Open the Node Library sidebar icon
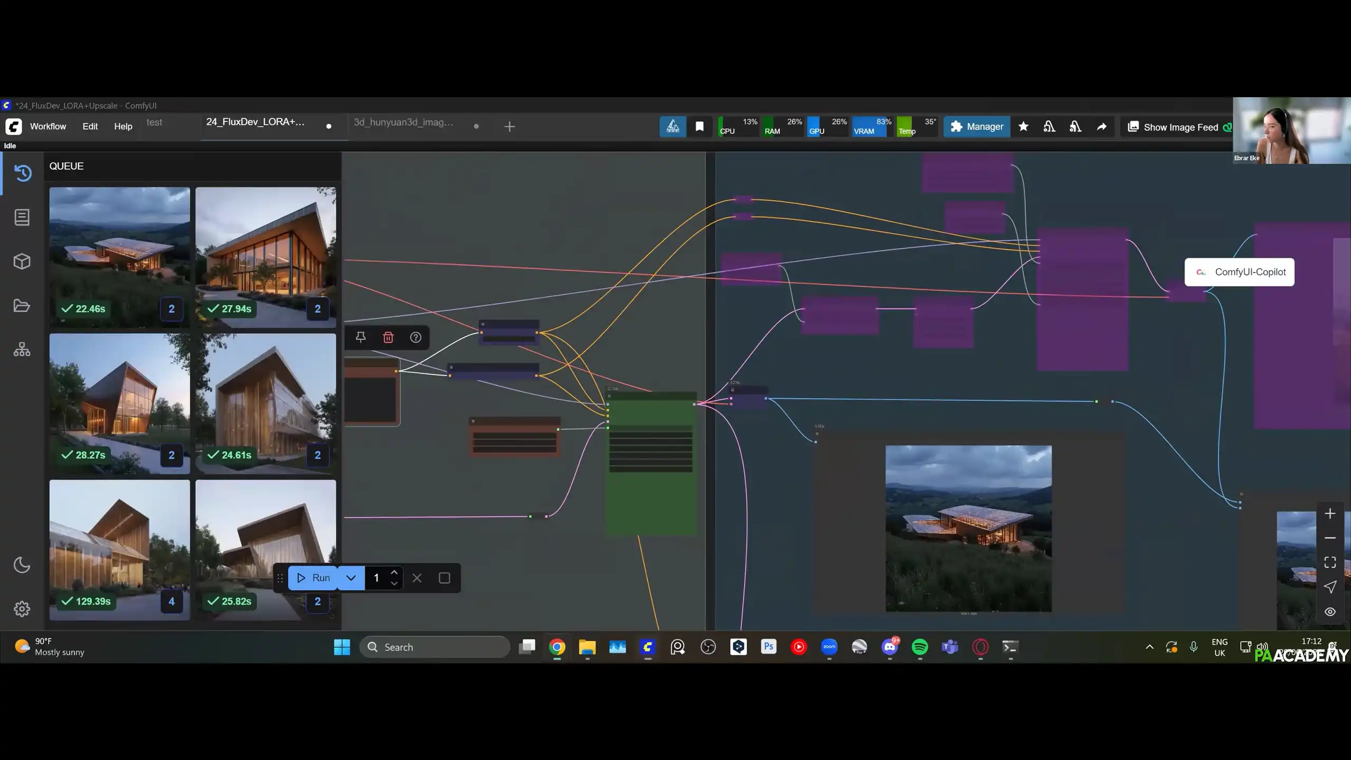Viewport: 1351px width, 760px height. point(22,217)
